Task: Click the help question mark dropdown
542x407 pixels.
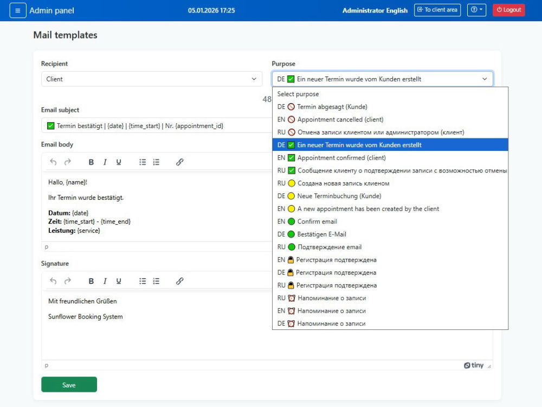Action: point(476,10)
